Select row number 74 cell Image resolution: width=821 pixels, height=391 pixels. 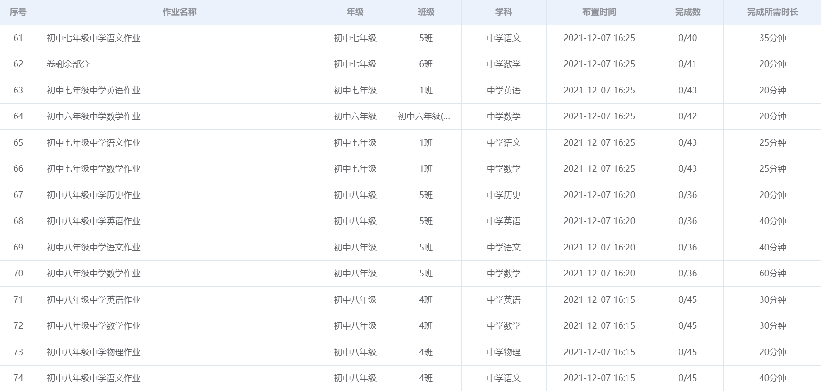[18, 378]
